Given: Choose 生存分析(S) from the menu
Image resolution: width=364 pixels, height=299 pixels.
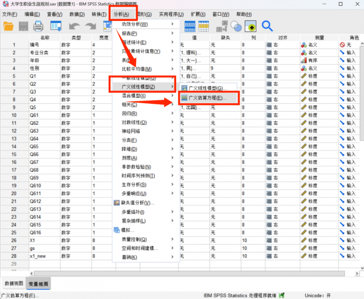Looking at the screenshot, I should click(x=134, y=185).
